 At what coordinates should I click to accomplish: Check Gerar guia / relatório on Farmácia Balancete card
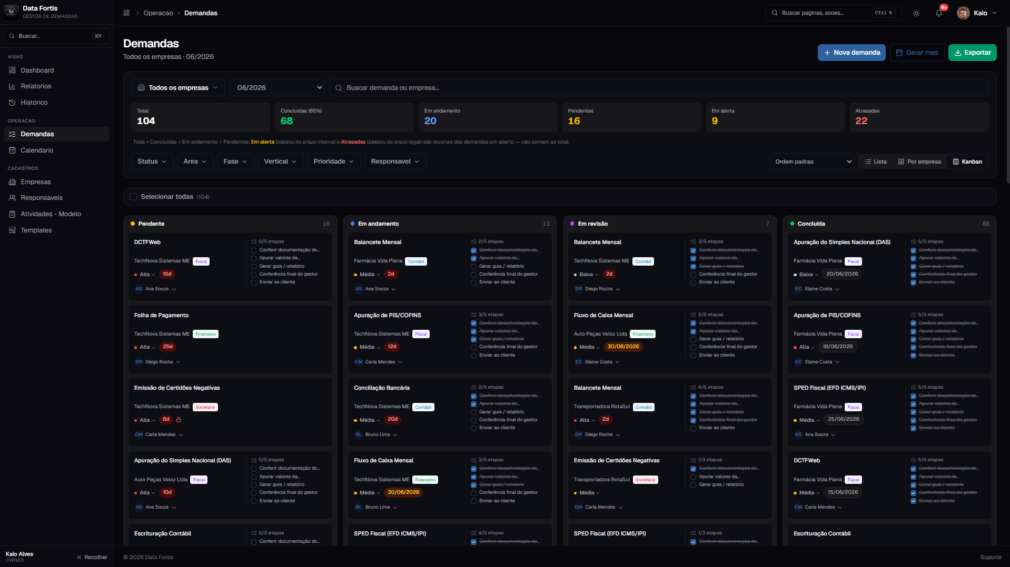point(473,267)
